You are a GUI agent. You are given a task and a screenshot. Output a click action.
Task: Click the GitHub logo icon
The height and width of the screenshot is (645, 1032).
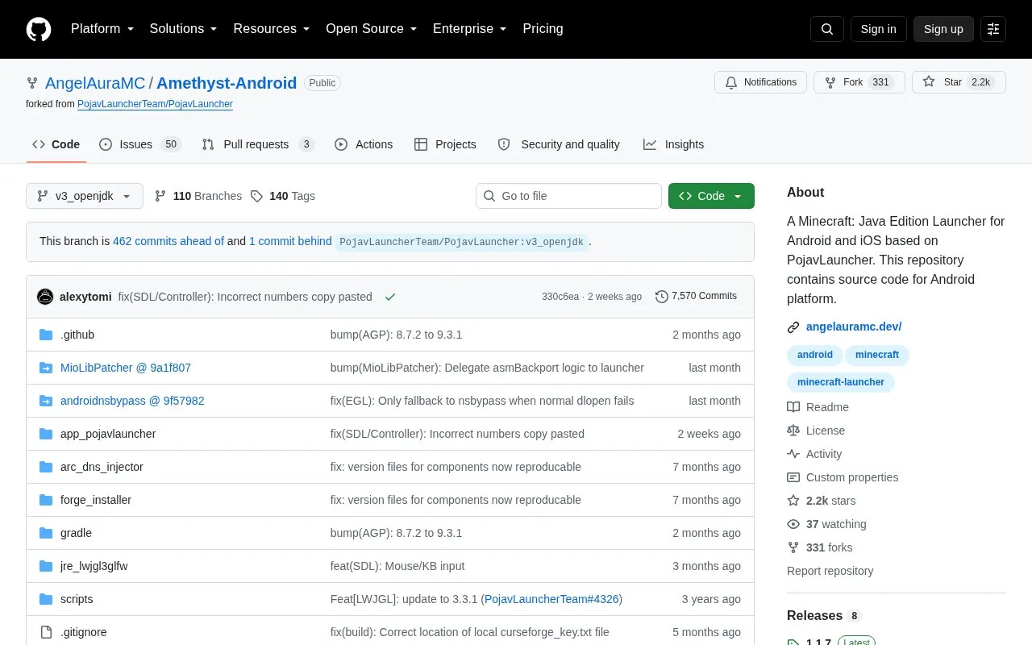tap(39, 29)
